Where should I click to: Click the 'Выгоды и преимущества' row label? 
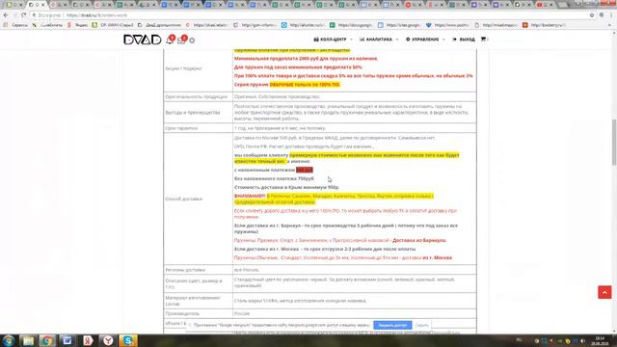click(x=193, y=113)
